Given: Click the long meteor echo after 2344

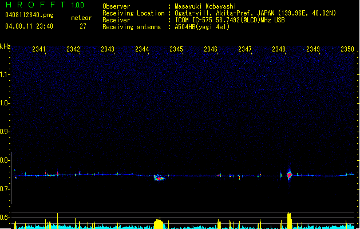Looking at the screenshot, I should coord(159,177).
